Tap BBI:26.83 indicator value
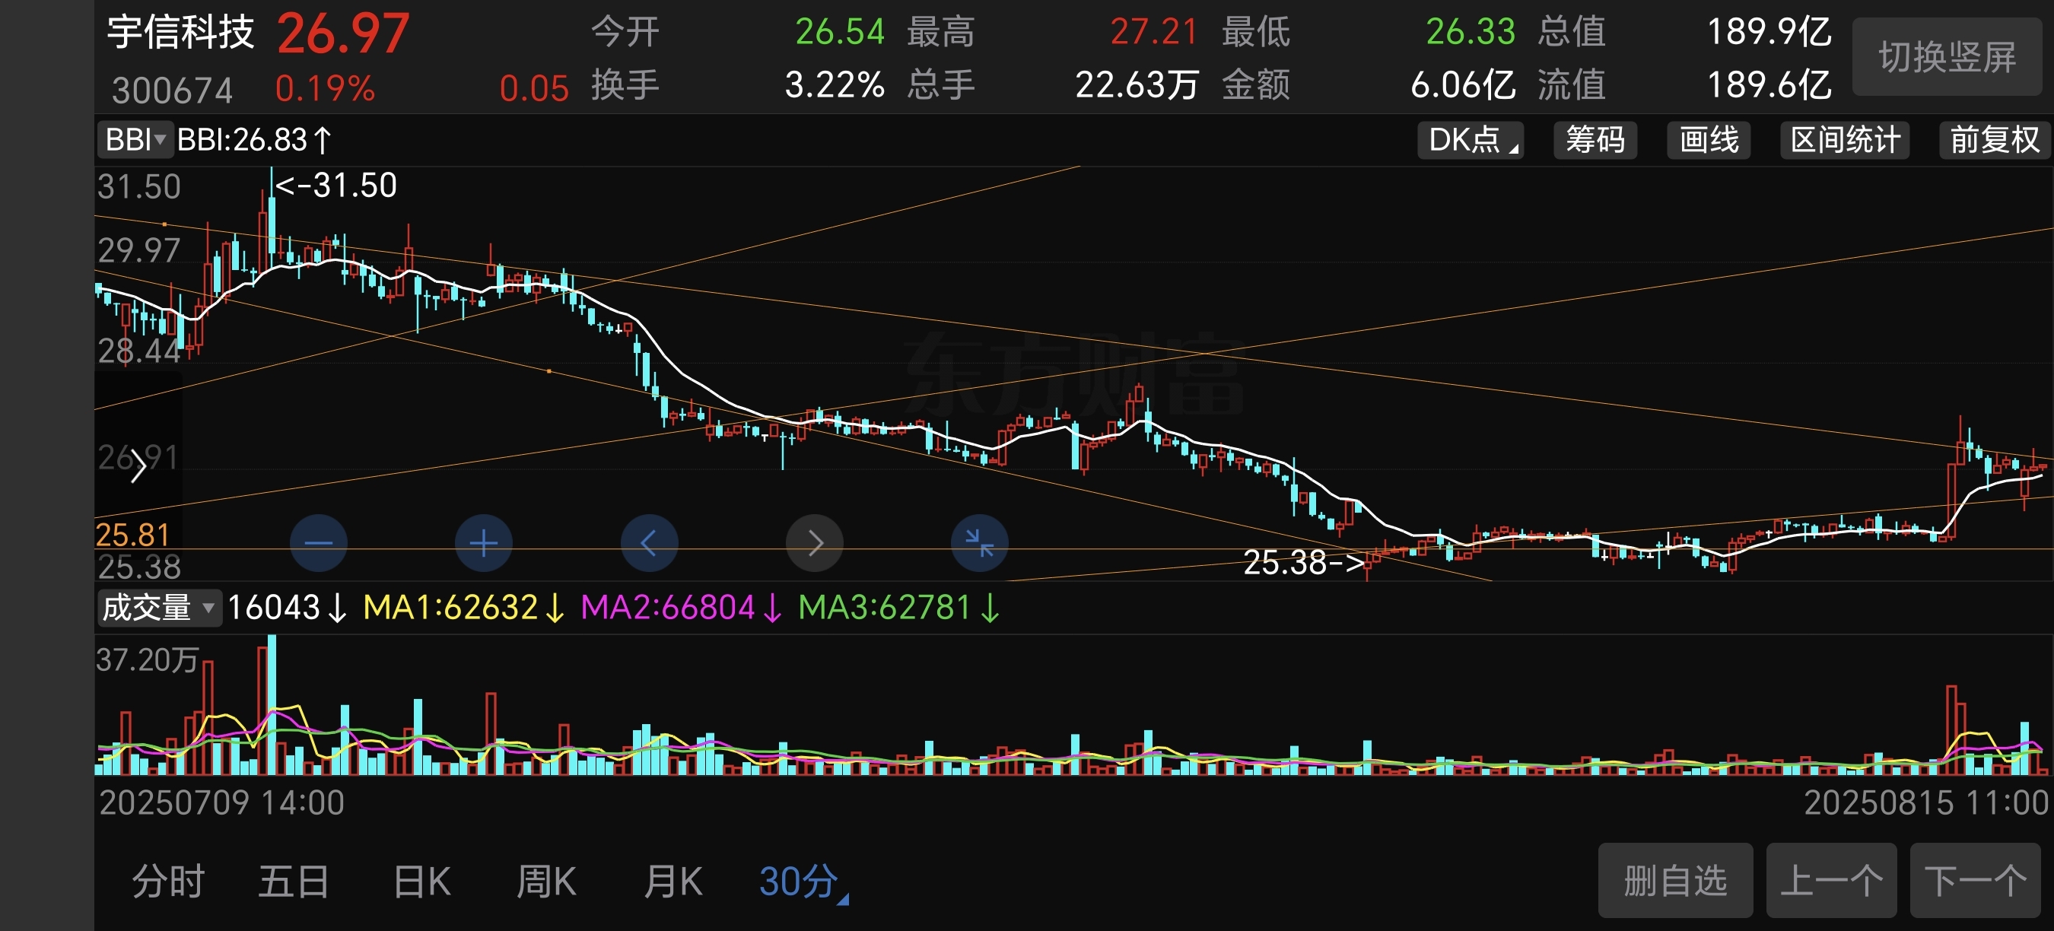 (x=254, y=140)
